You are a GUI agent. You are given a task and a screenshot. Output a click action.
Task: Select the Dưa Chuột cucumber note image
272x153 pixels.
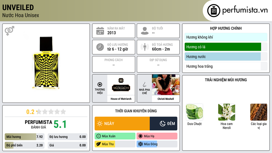pos(194,112)
